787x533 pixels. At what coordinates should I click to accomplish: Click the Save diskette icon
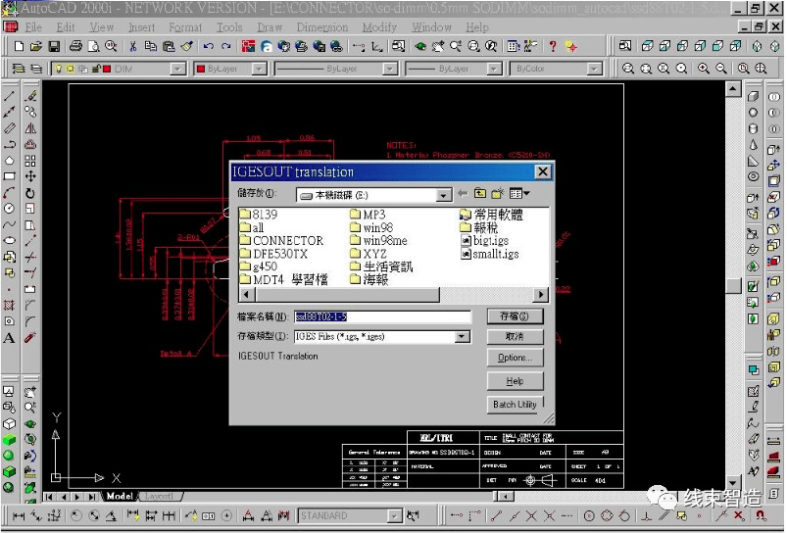click(54, 47)
